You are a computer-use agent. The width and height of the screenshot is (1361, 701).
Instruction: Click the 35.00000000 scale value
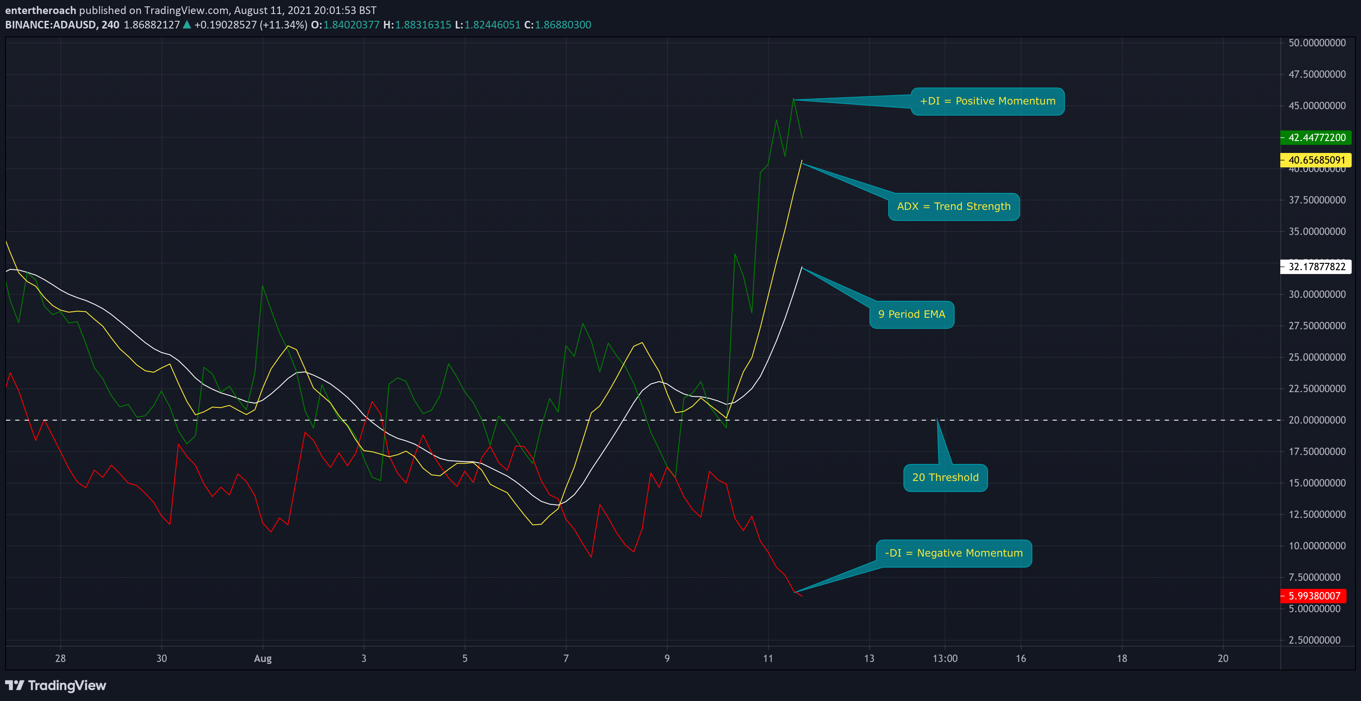[x=1317, y=232]
